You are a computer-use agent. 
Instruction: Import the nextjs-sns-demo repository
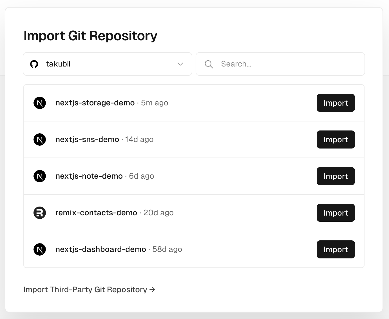[x=336, y=139]
